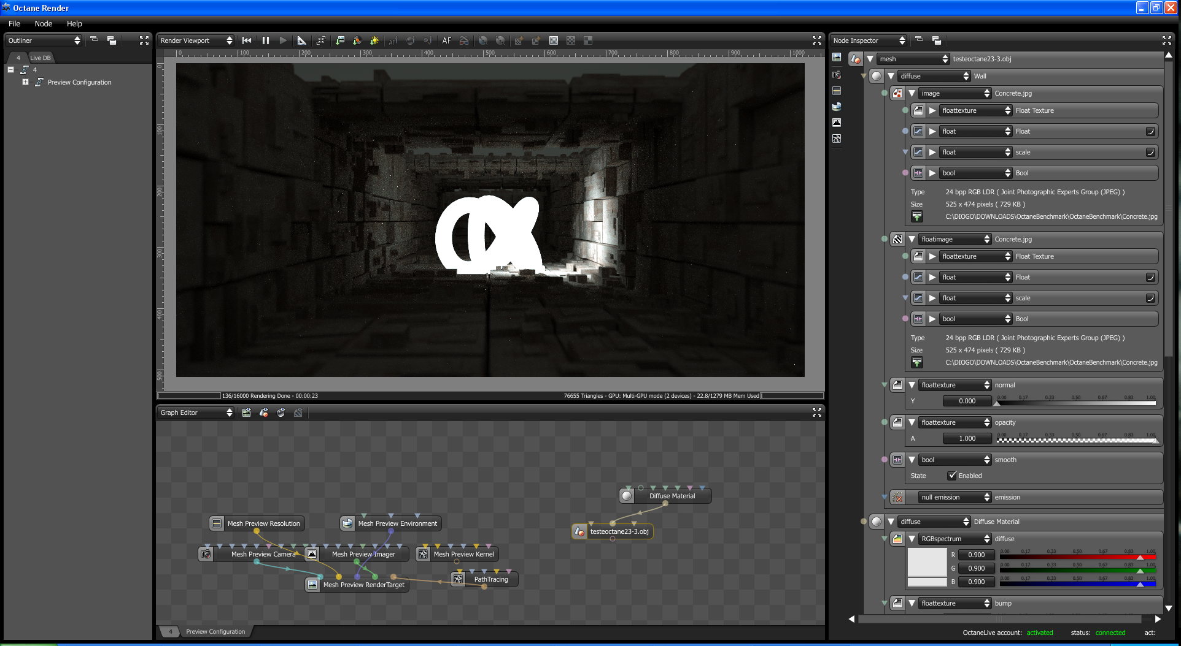Click the 3D glasses stereo icon

464,40
